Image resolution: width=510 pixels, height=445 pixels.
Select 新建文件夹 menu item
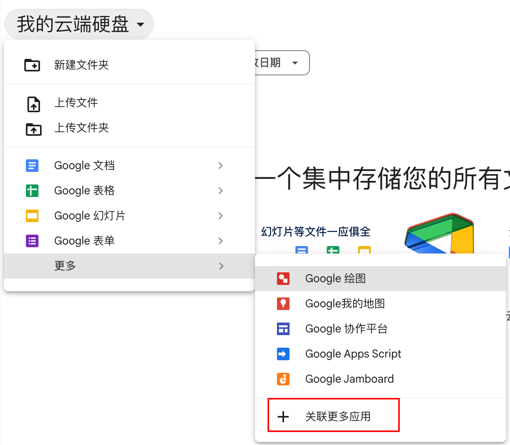129,65
